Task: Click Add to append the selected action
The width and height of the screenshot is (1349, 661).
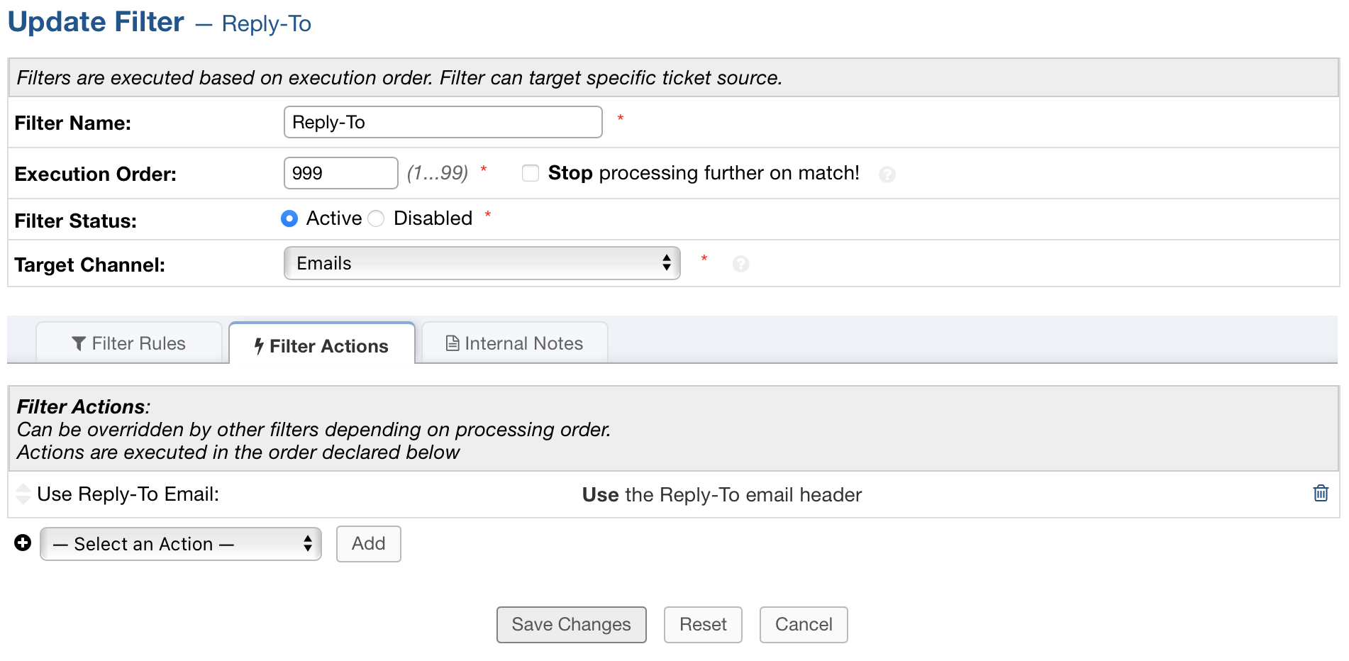Action: [x=368, y=543]
